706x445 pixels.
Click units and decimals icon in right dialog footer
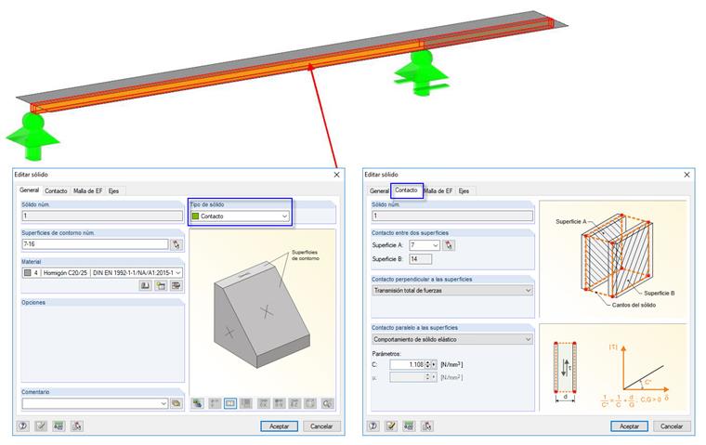(x=409, y=425)
